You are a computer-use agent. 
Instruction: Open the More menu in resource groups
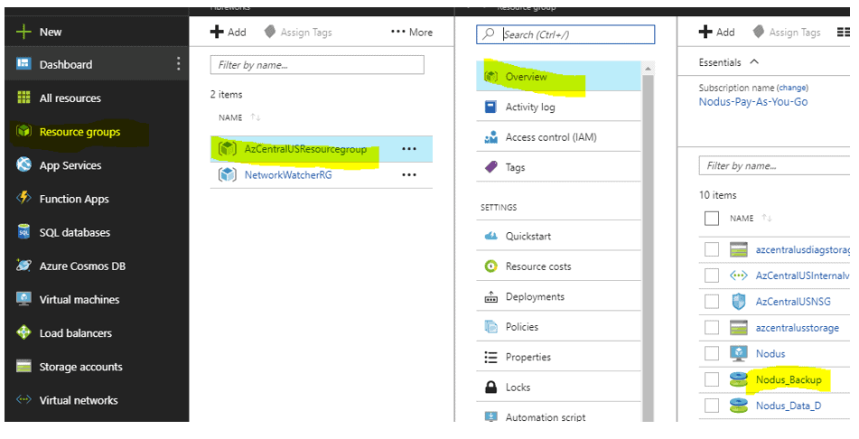412,33
